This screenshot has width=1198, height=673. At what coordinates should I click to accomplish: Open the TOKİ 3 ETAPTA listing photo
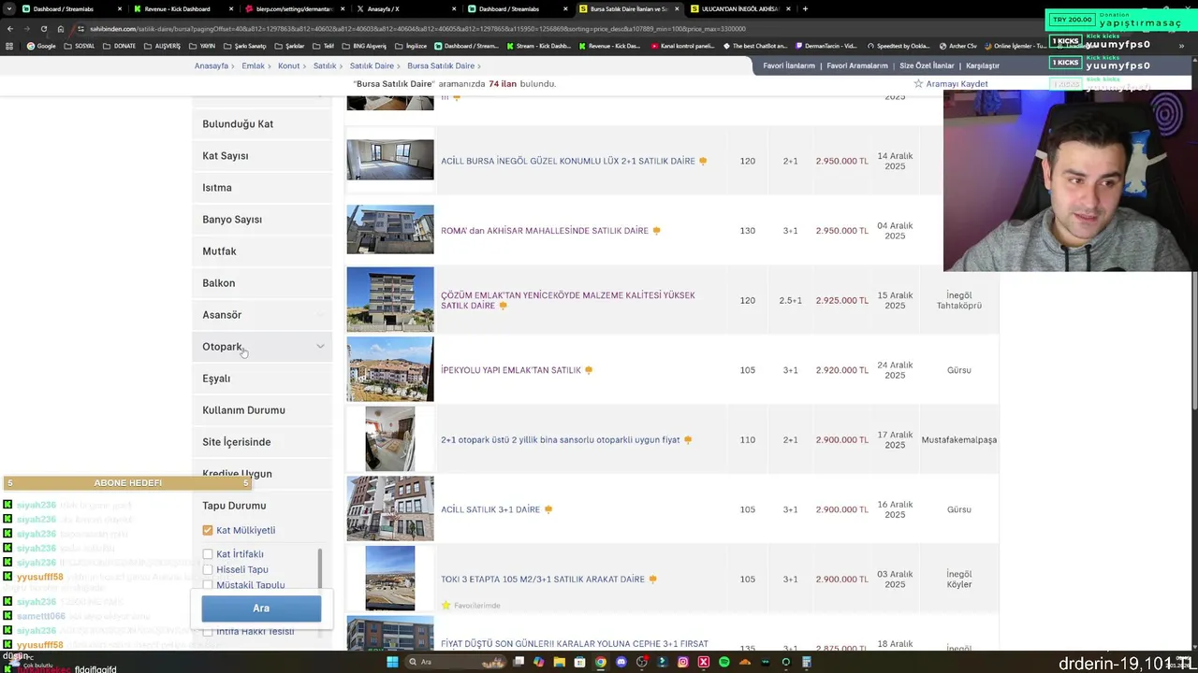pyautogui.click(x=390, y=579)
